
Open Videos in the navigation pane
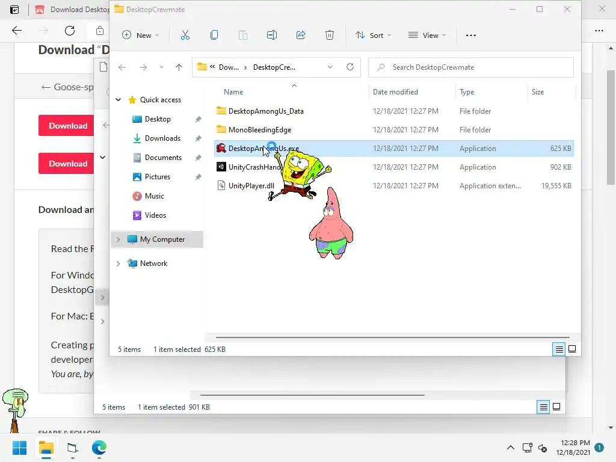click(x=155, y=215)
